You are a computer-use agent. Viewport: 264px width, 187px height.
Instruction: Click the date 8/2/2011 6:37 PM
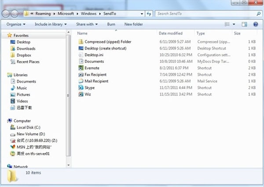[174, 68]
